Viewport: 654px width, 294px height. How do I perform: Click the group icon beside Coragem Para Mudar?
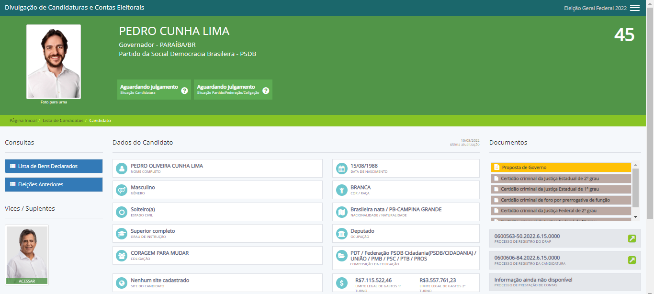click(x=122, y=255)
